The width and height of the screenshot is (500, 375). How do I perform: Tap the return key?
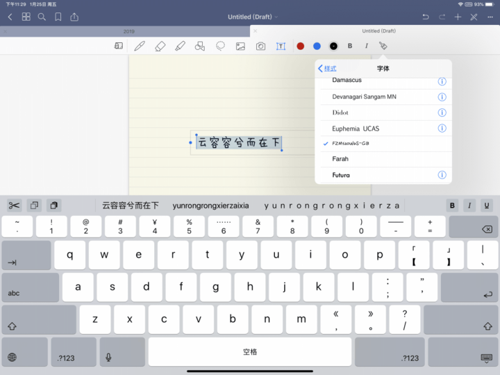(469, 287)
